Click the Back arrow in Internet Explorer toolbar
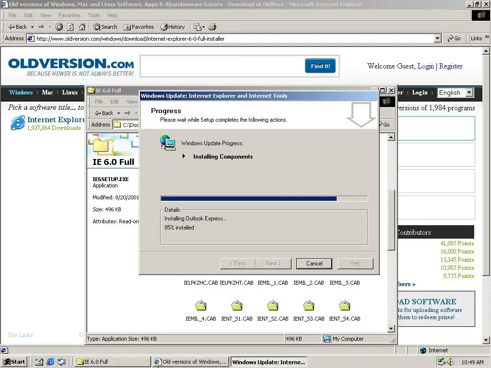This screenshot has width=491, height=368. 18,27
